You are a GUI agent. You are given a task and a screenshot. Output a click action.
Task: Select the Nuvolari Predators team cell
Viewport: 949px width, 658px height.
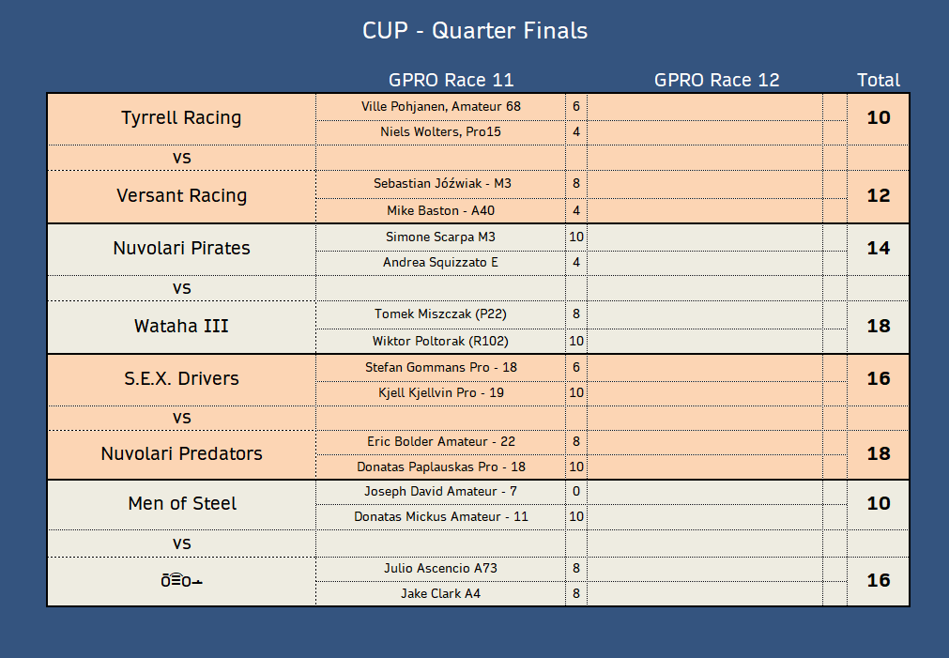click(x=181, y=454)
